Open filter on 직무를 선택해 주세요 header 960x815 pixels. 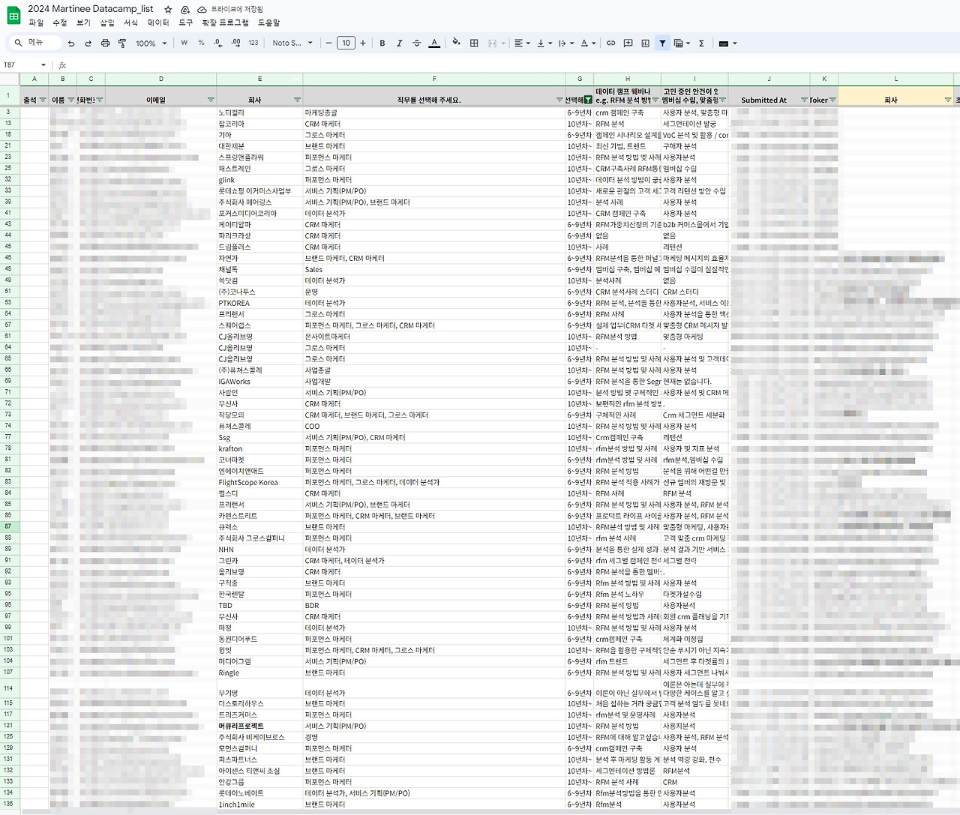tap(559, 100)
